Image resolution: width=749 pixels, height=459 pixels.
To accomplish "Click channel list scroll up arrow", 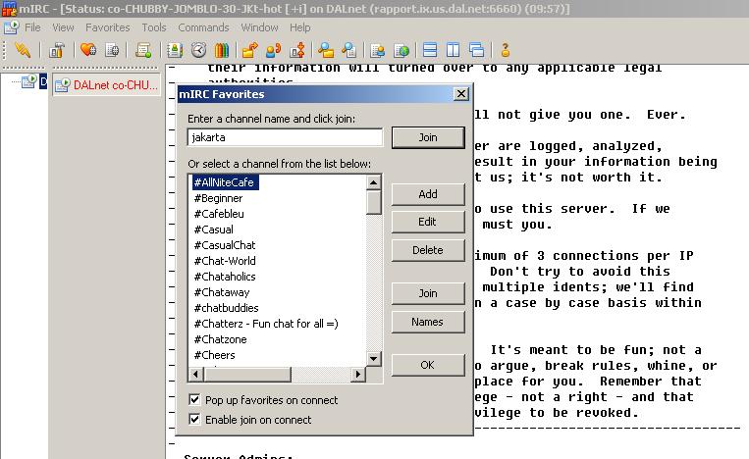I will (374, 182).
